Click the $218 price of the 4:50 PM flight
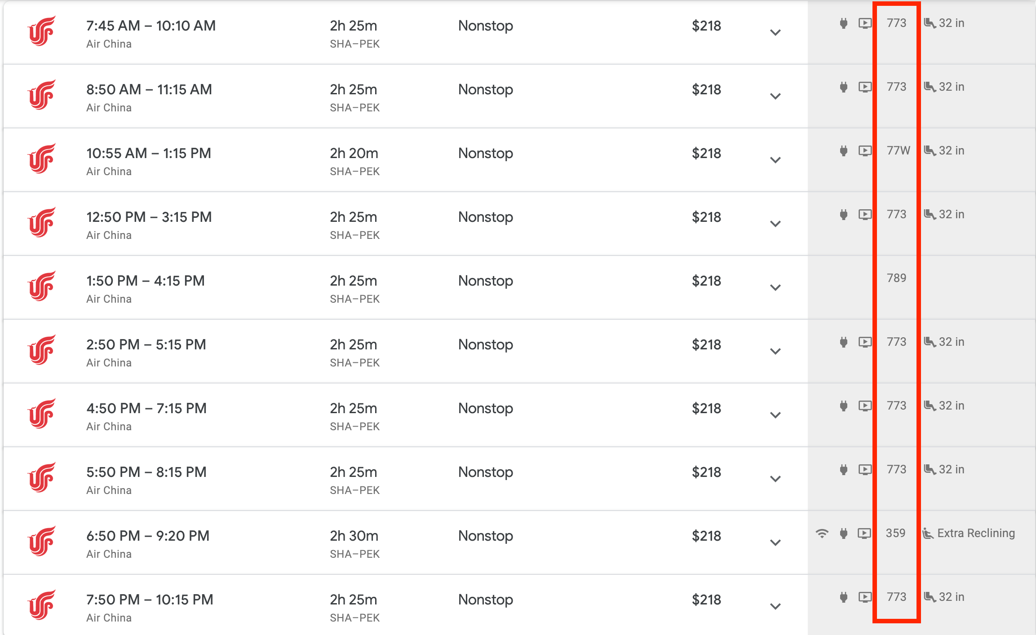 [706, 409]
